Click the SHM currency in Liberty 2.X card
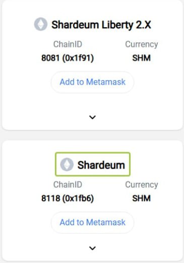Screen dimensions: 184x263 click(x=141, y=58)
